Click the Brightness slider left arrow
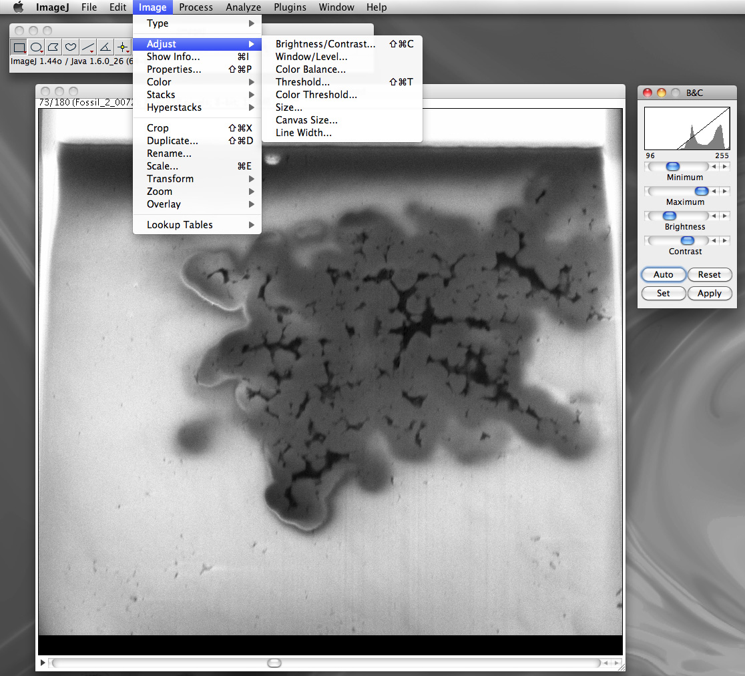The height and width of the screenshot is (676, 745). [714, 216]
